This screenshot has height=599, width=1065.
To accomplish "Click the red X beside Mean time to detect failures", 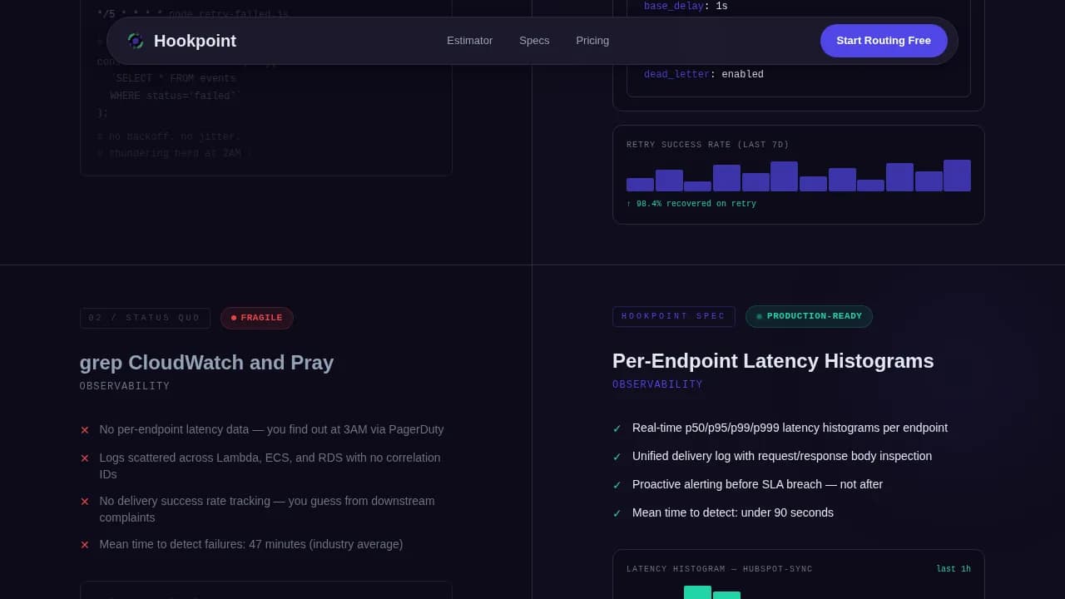I will pyautogui.click(x=85, y=545).
